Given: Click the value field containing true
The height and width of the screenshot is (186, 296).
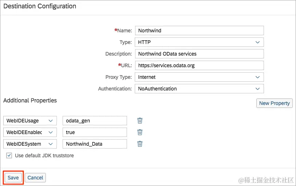Looking at the screenshot, I should 95,132.
